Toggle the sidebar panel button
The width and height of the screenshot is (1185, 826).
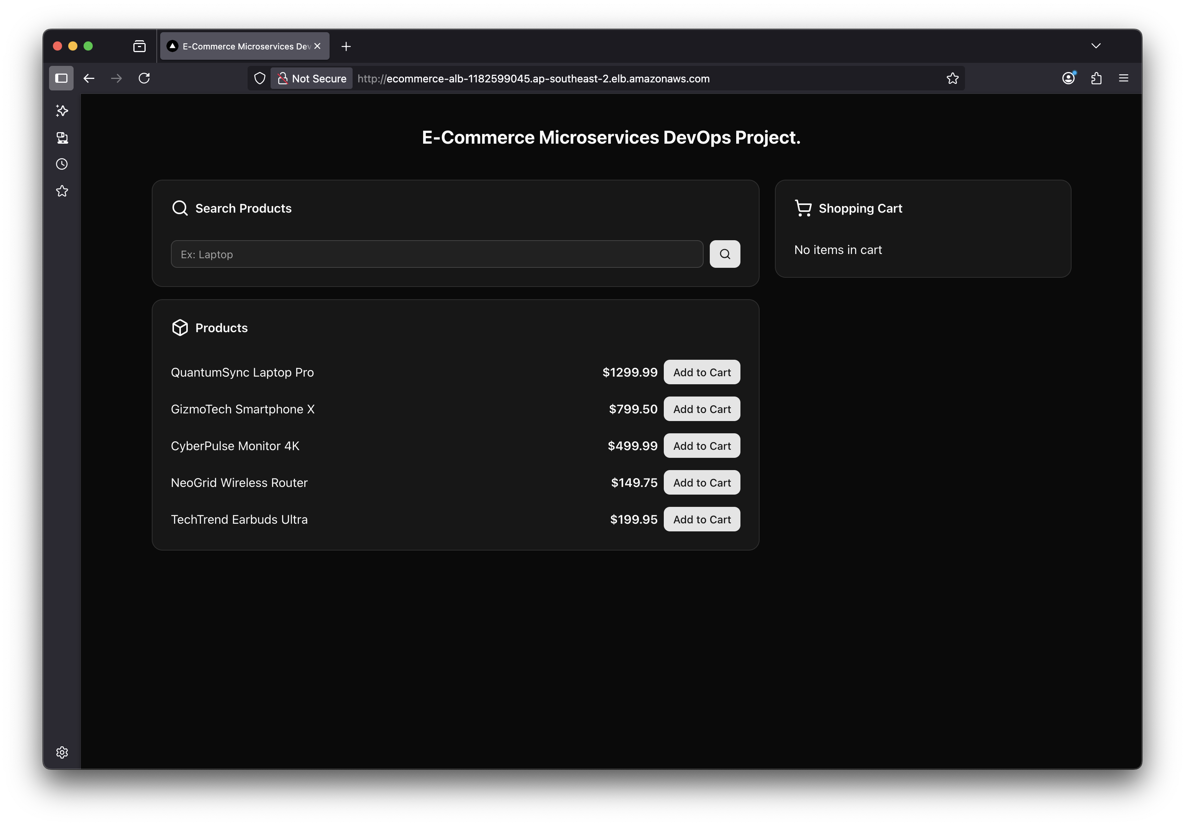click(x=61, y=79)
